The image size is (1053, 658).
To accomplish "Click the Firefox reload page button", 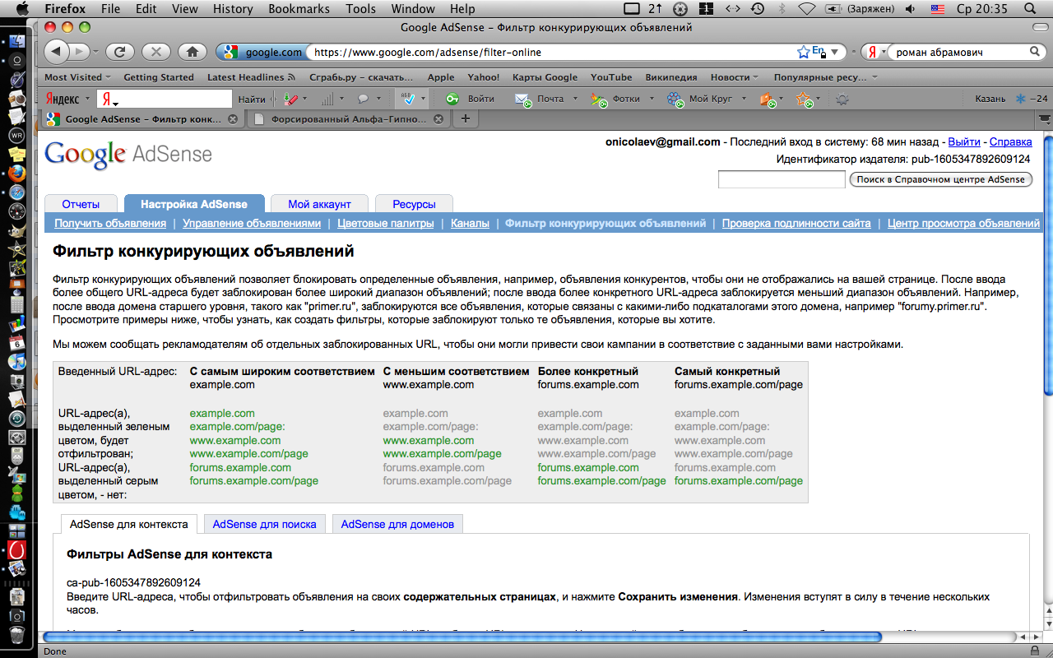I will click(x=119, y=52).
